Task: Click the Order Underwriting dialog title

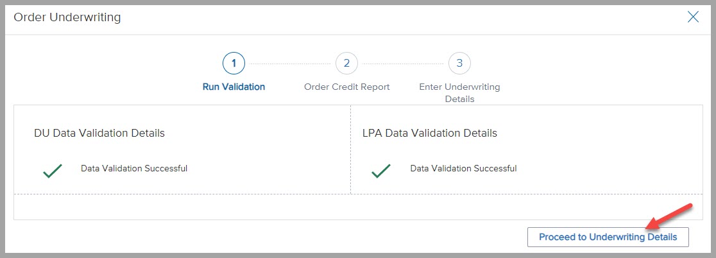Action: (67, 17)
